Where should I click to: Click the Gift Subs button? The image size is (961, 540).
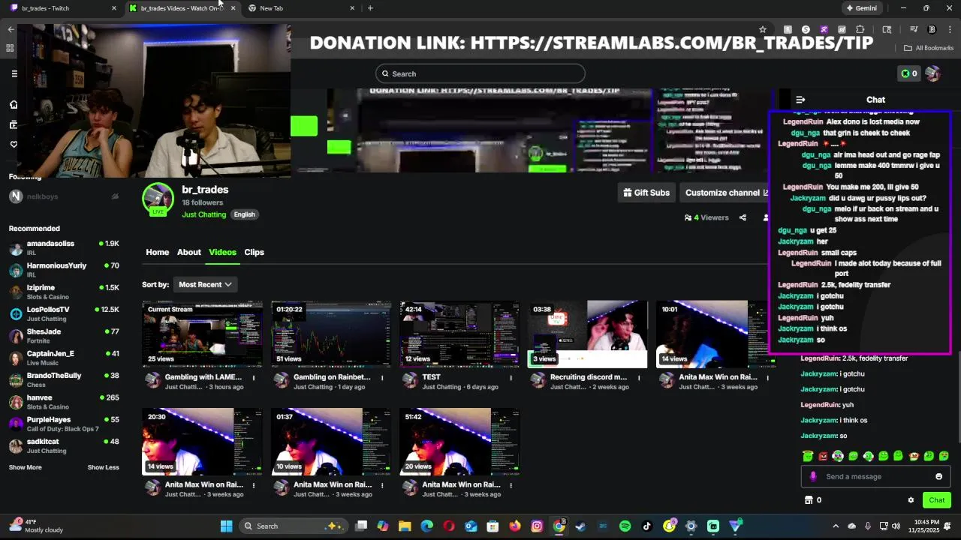click(x=646, y=193)
